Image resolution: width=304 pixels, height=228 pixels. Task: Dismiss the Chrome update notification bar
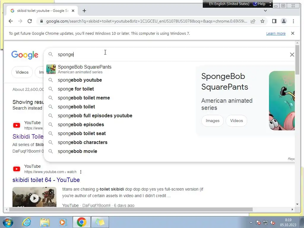293,33
